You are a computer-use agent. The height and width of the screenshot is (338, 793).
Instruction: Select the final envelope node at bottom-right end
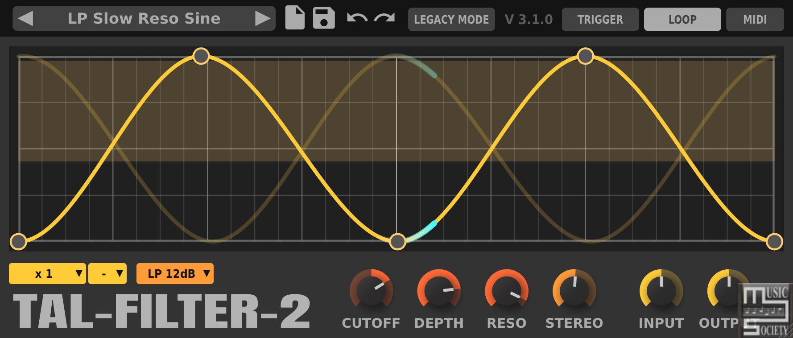(774, 242)
